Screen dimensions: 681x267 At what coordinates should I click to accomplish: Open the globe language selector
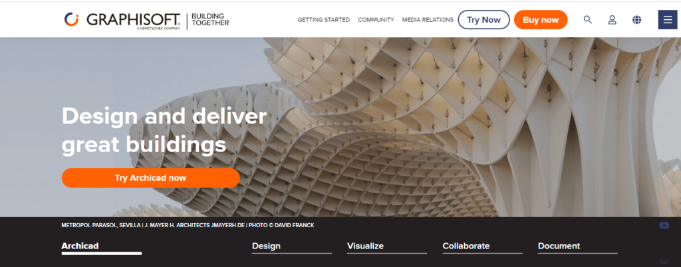click(636, 19)
